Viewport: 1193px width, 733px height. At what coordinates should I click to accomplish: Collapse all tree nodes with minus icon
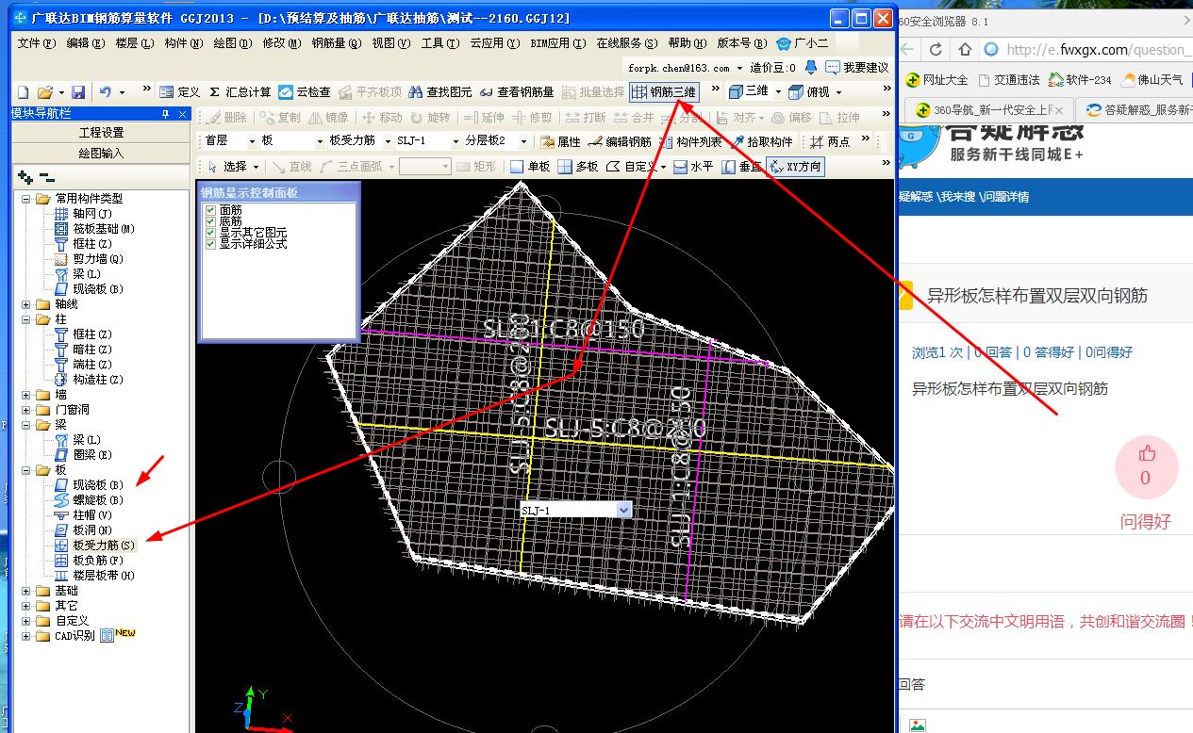(46, 177)
